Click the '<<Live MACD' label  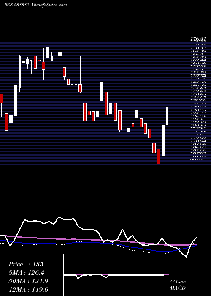(x=178, y=285)
